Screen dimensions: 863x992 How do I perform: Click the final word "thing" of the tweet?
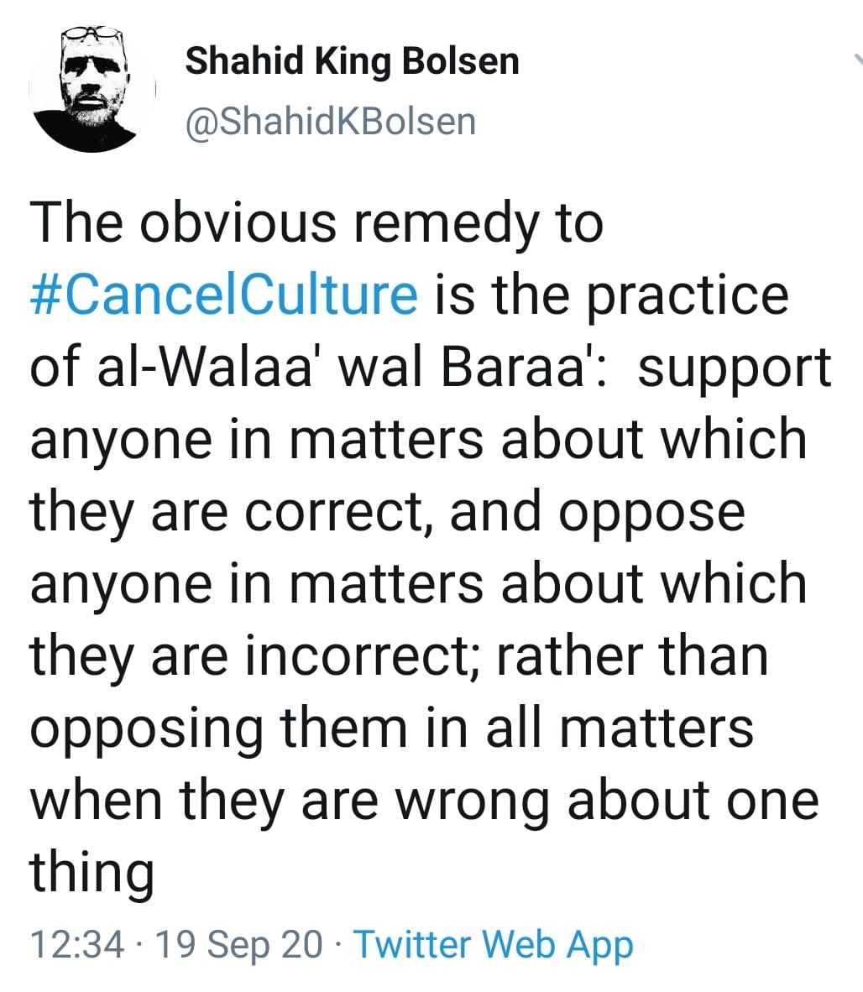tap(92, 873)
